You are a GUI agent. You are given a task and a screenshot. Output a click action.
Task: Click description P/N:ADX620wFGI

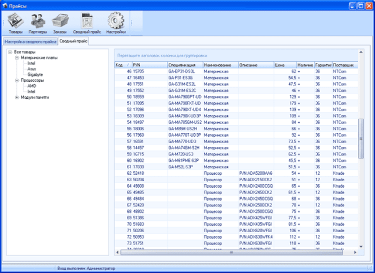256,230
